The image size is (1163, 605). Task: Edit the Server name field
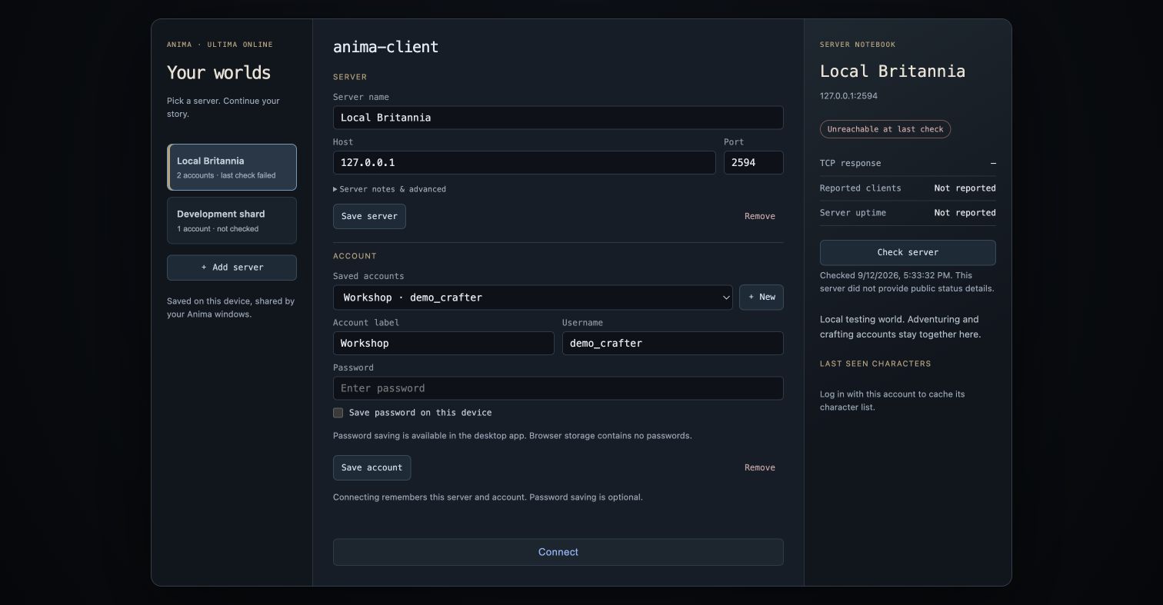558,118
